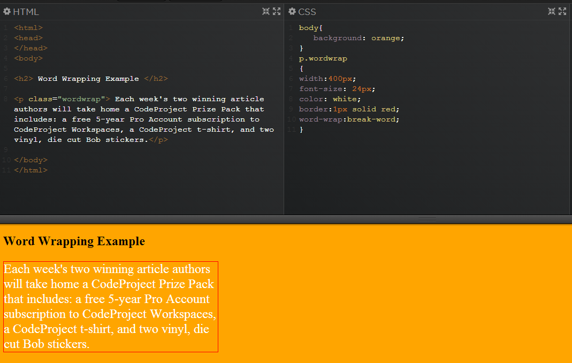Open the CSS panel settings gear
Image resolution: width=572 pixels, height=363 pixels.
pyautogui.click(x=292, y=12)
